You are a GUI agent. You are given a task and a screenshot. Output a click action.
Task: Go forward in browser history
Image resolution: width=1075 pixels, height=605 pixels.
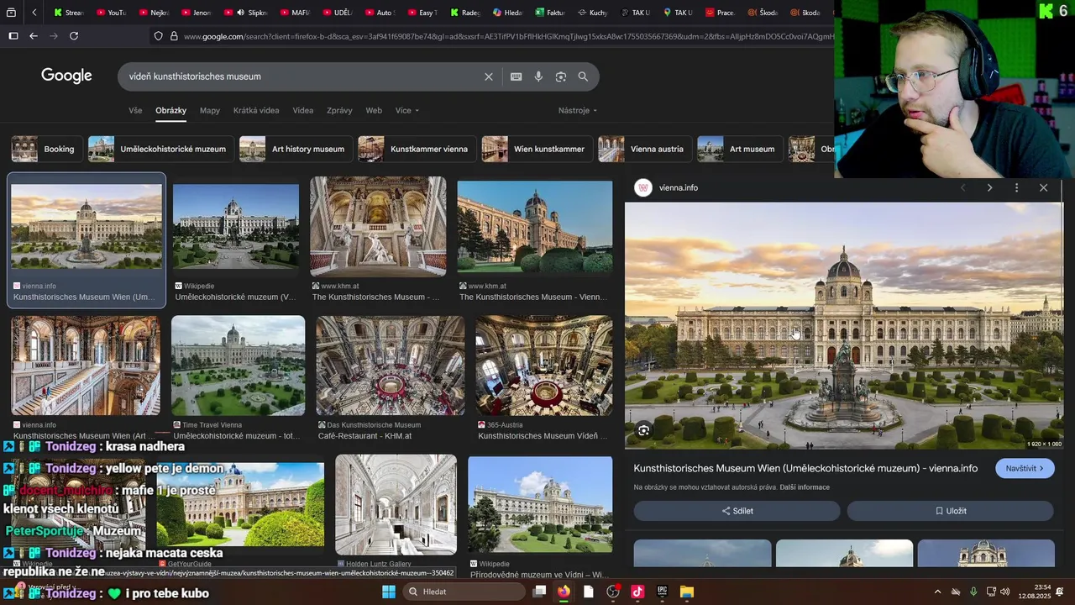pyautogui.click(x=54, y=36)
